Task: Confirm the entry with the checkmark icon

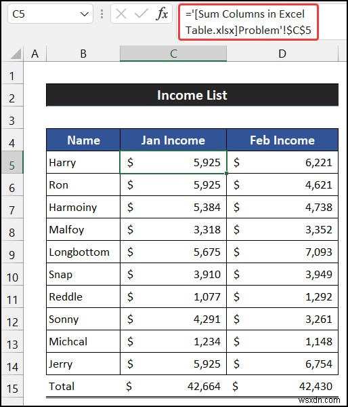Action: [142, 14]
